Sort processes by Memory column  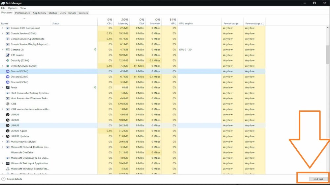pyautogui.click(x=123, y=22)
